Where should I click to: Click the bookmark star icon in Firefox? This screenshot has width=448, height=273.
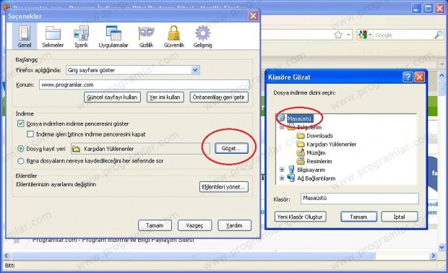[x=338, y=35]
